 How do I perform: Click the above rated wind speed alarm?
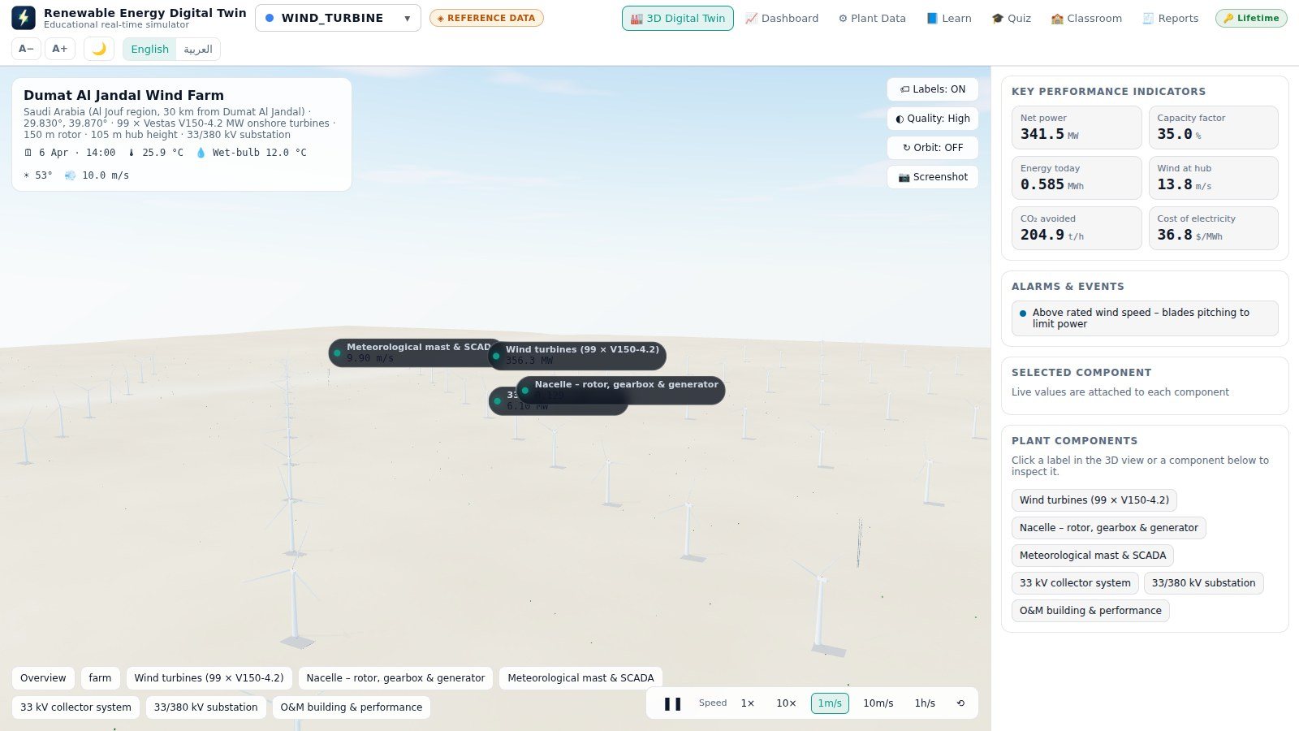(x=1145, y=318)
